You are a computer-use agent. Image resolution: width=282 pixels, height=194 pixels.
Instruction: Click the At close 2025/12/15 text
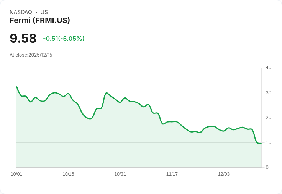click(x=31, y=55)
